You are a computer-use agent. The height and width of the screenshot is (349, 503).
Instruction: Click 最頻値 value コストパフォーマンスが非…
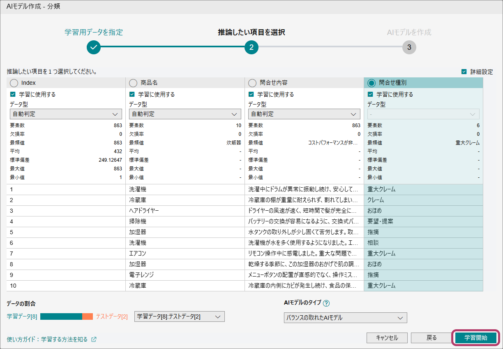click(333, 143)
